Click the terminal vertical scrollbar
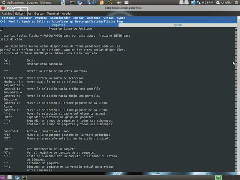The image size is (240, 180). tap(238, 95)
